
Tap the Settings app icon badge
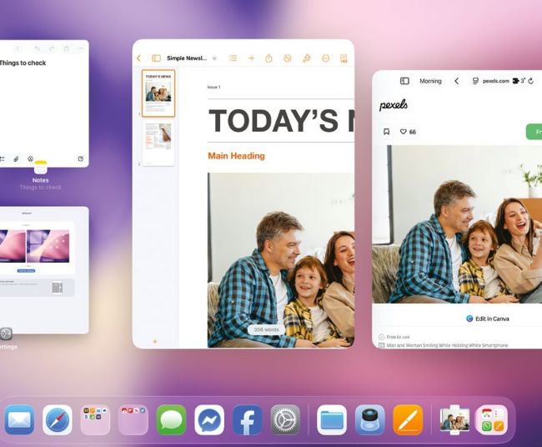tap(6, 334)
